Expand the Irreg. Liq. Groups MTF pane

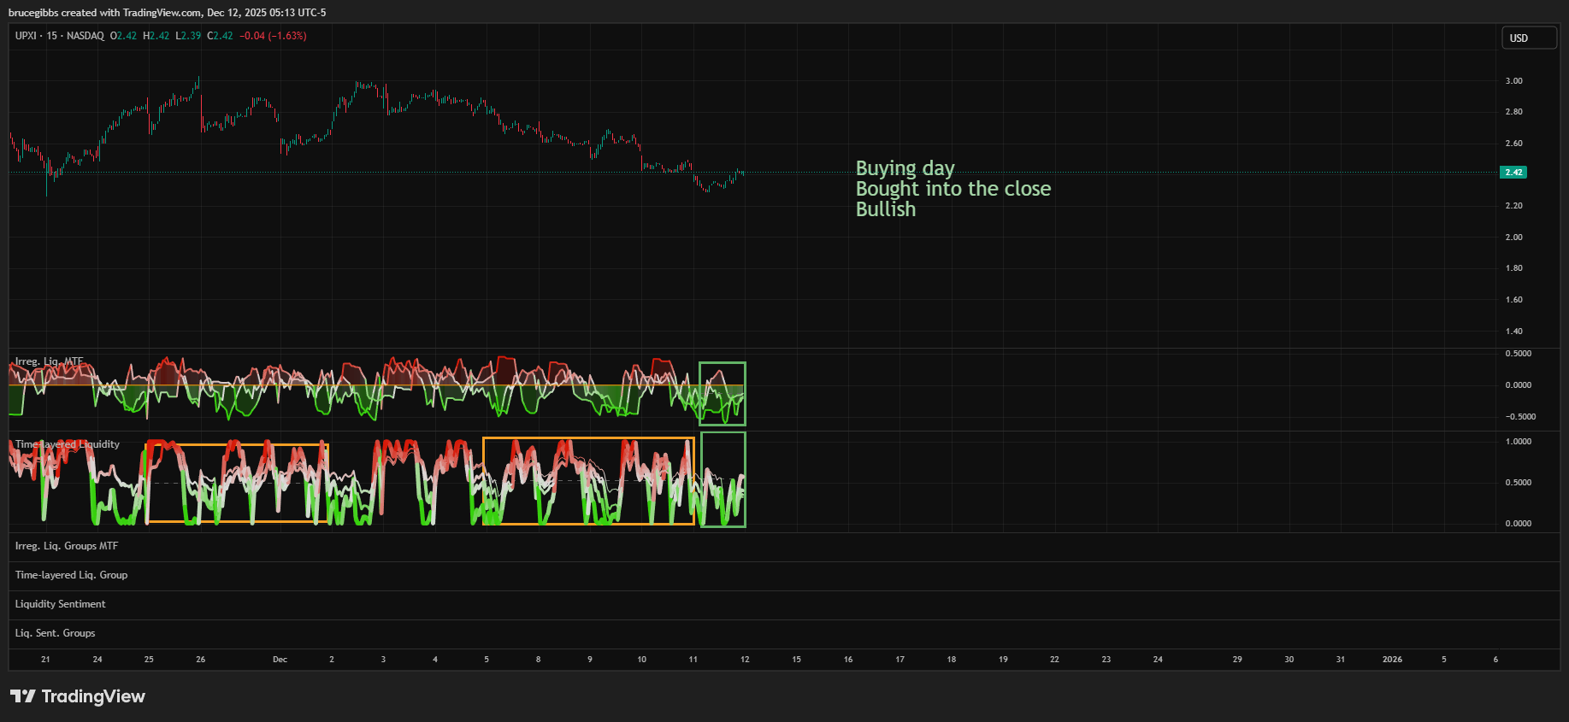(x=67, y=546)
